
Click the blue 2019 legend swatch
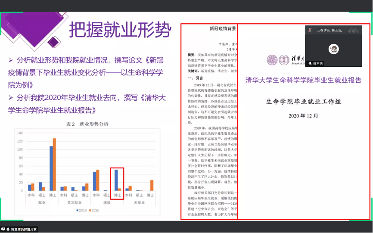pyautogui.click(x=78, y=210)
